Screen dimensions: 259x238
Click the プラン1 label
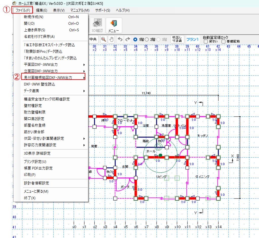click(192, 40)
